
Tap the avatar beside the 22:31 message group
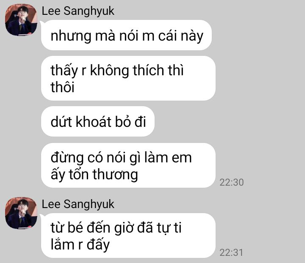tap(21, 213)
